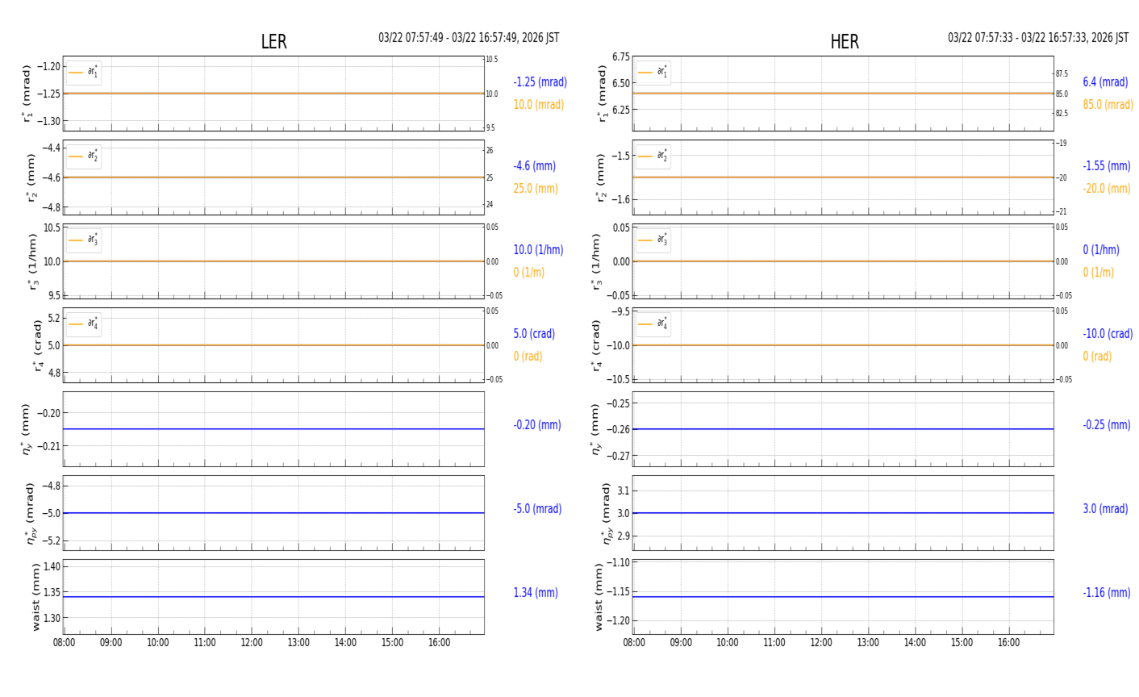Select the 5.0 (crad) reading
Image resolution: width=1139 pixels, height=697 pixels.
[x=534, y=334]
